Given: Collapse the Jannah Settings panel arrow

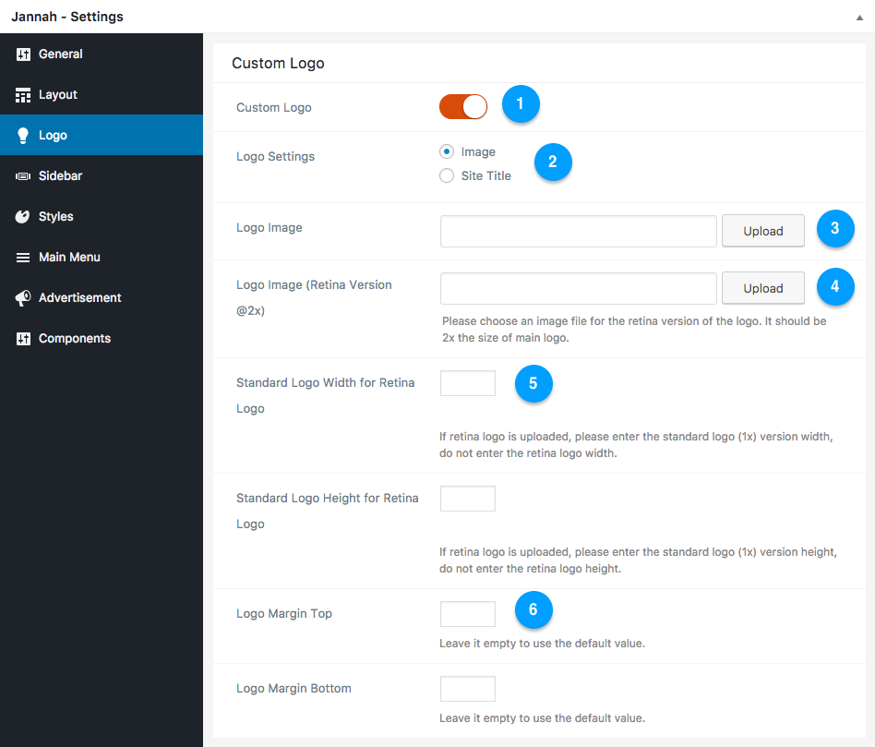Looking at the screenshot, I should (859, 18).
